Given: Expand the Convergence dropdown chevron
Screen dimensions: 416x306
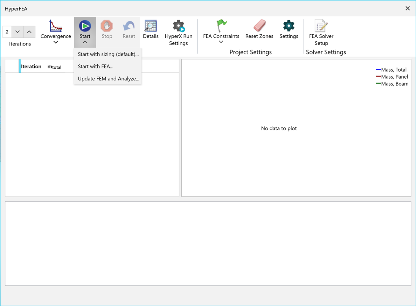Looking at the screenshot, I should point(56,42).
